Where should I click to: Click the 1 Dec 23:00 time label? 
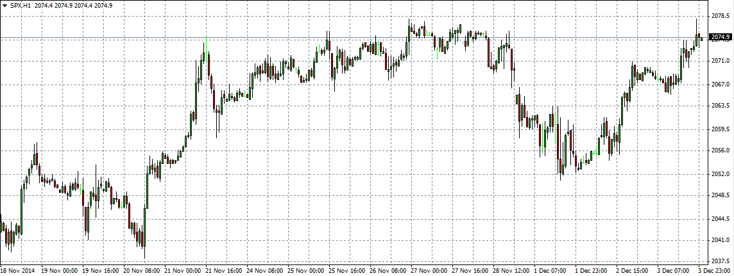coord(593,271)
